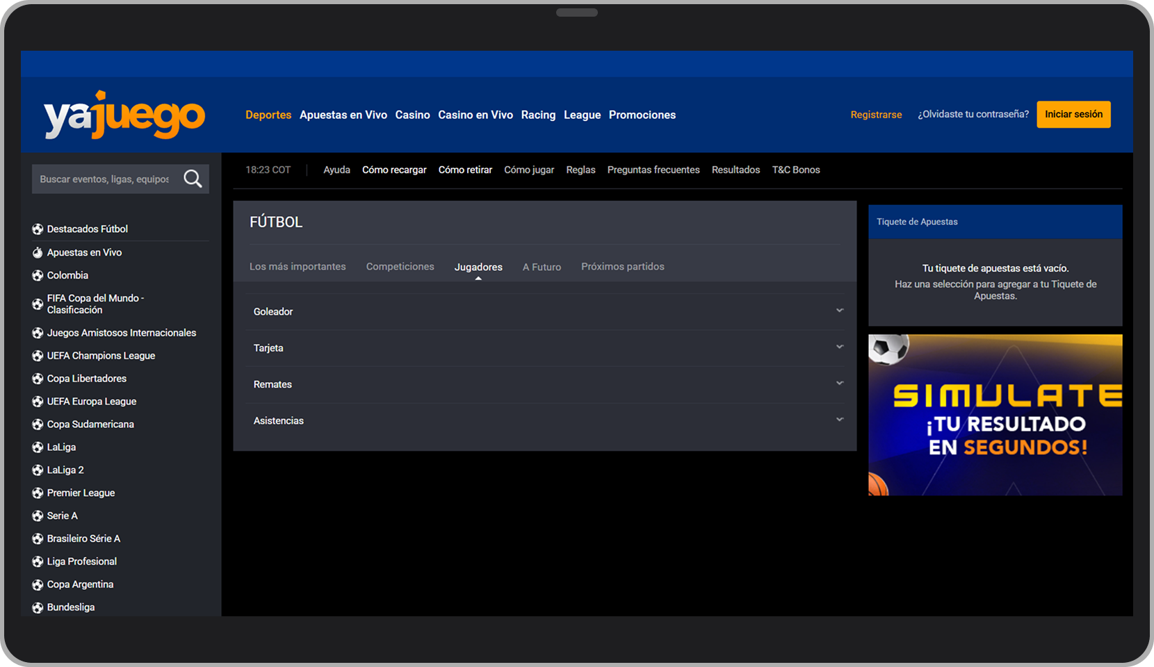The width and height of the screenshot is (1154, 667).
Task: Expand the Goleador section chevron
Action: click(840, 311)
